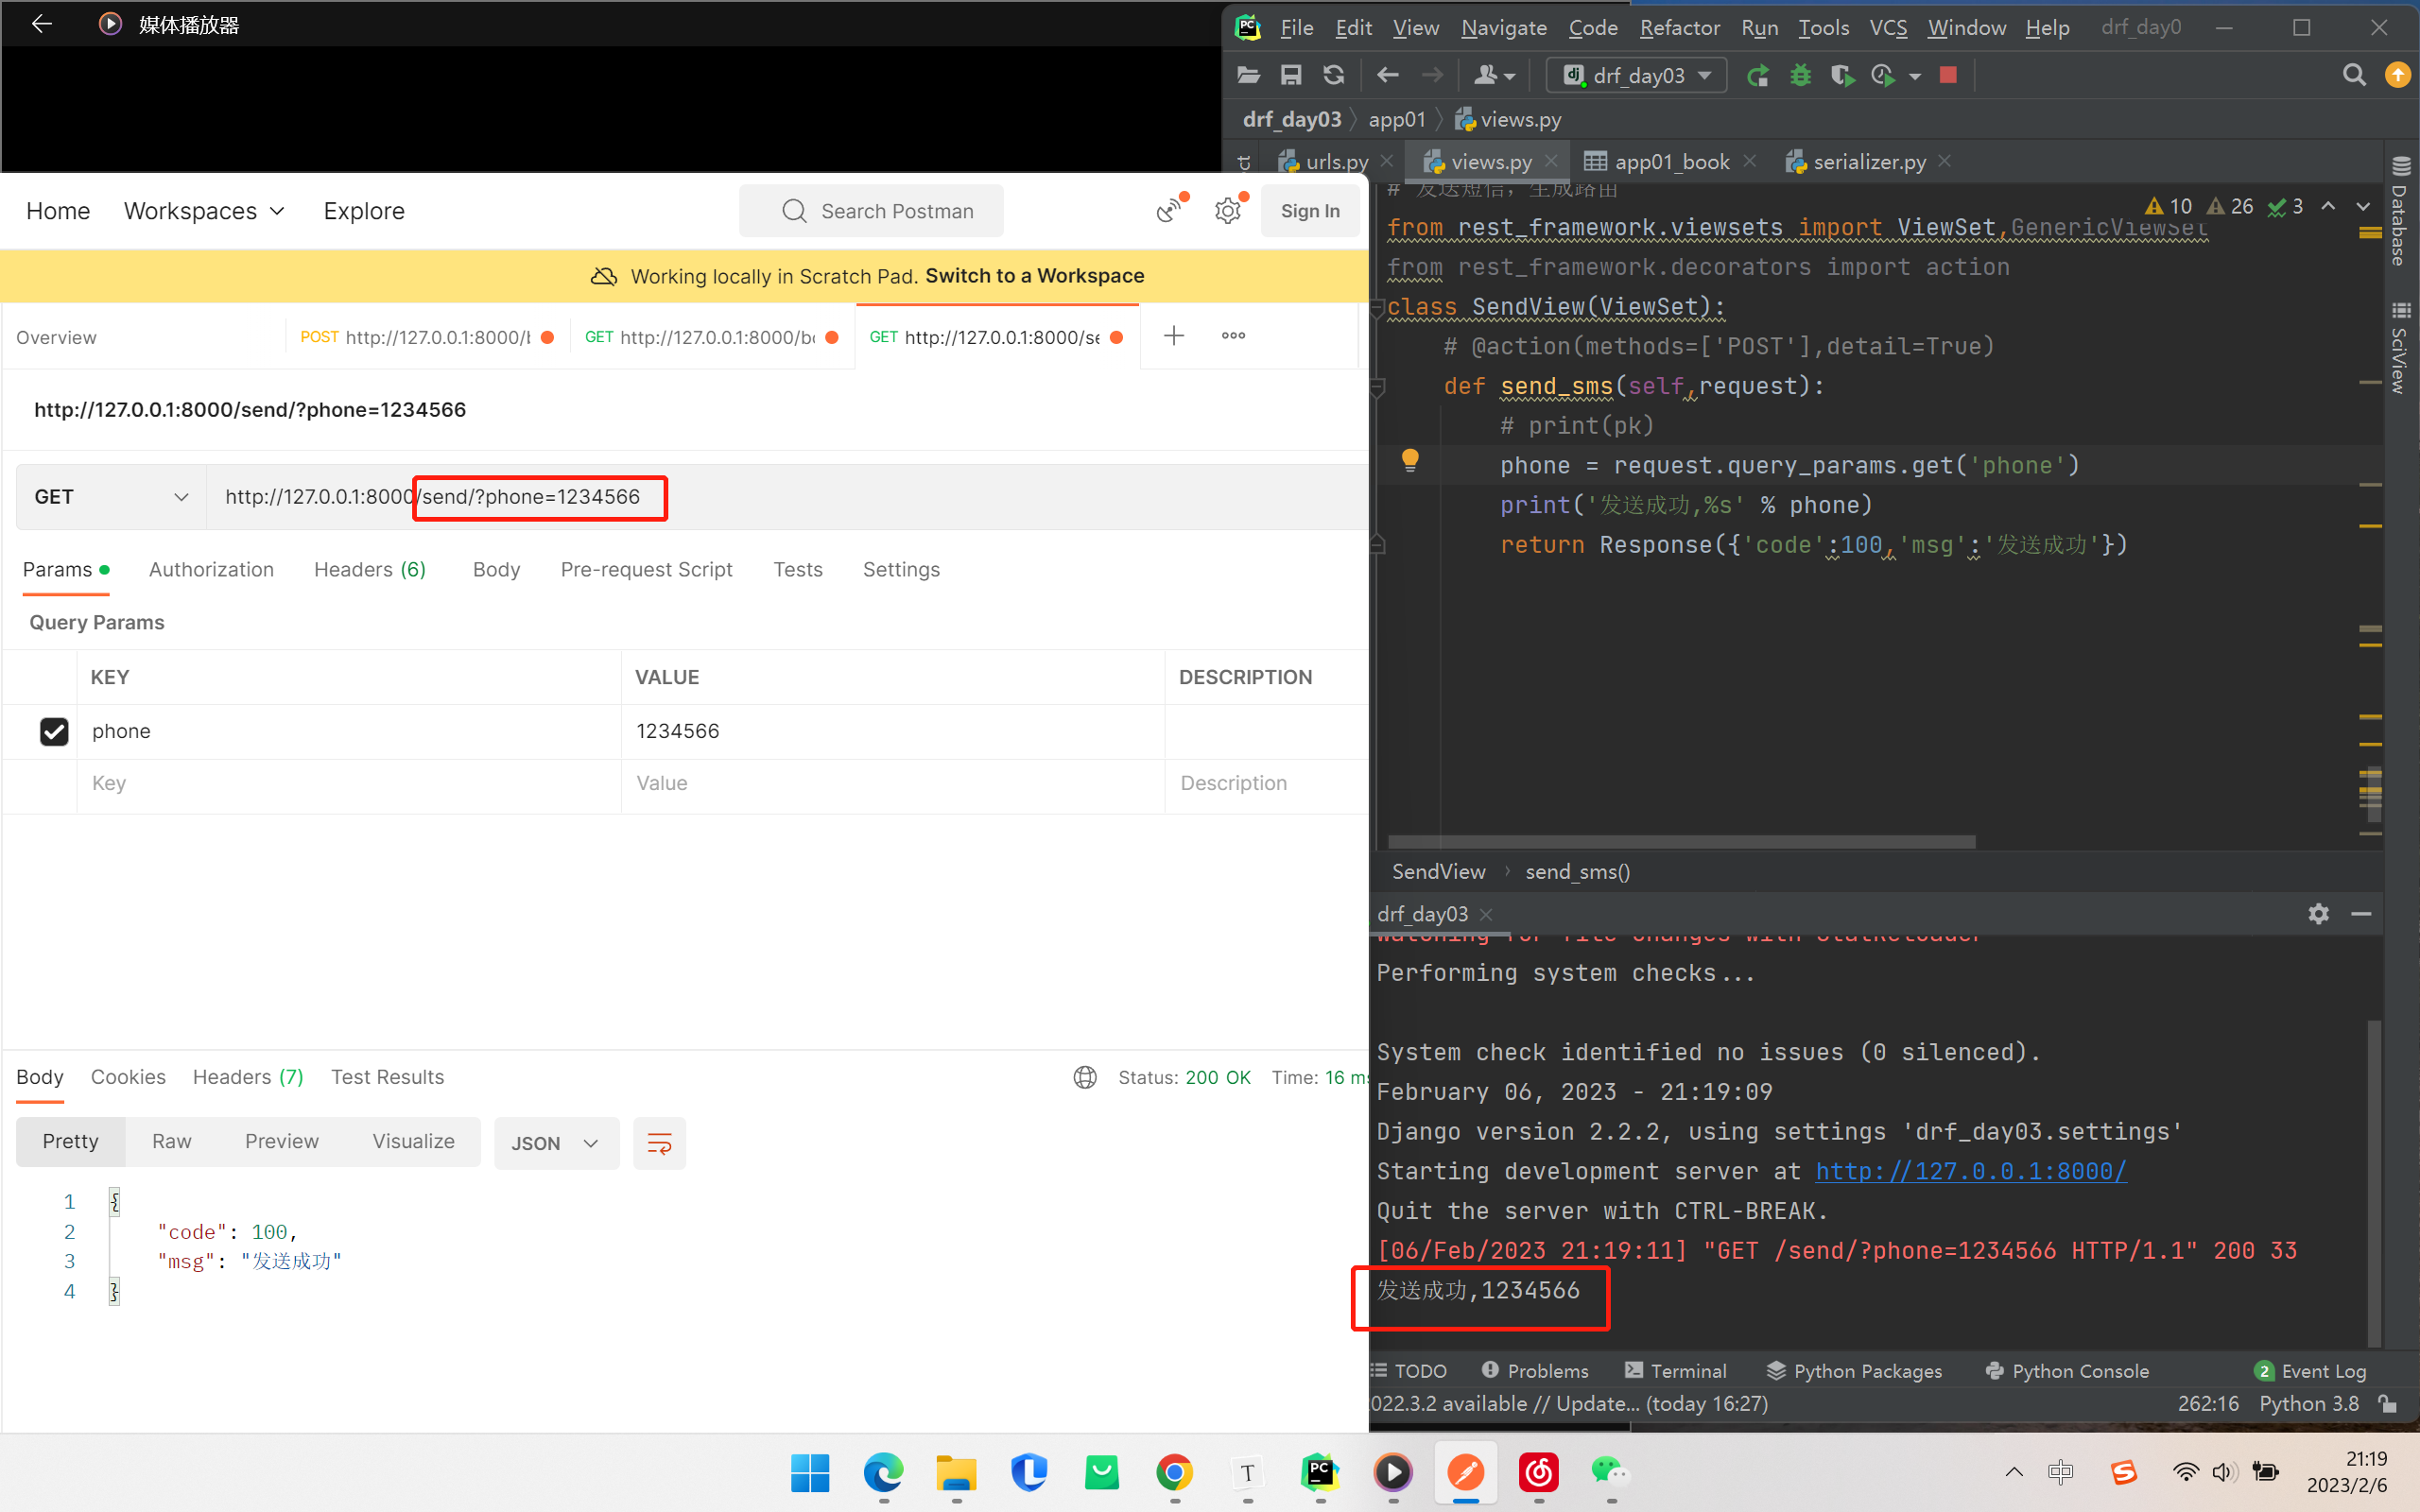The image size is (2420, 1512).
Task: Open the Event Log button
Action: click(x=2310, y=1371)
